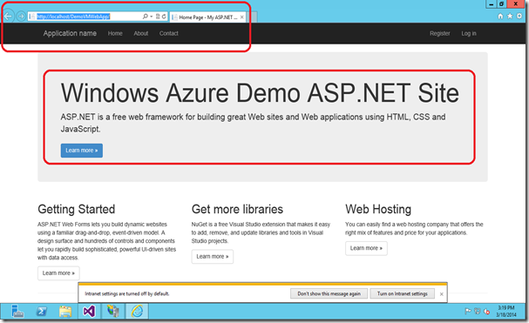
Task: Open Favorites star icon
Action: 510,16
